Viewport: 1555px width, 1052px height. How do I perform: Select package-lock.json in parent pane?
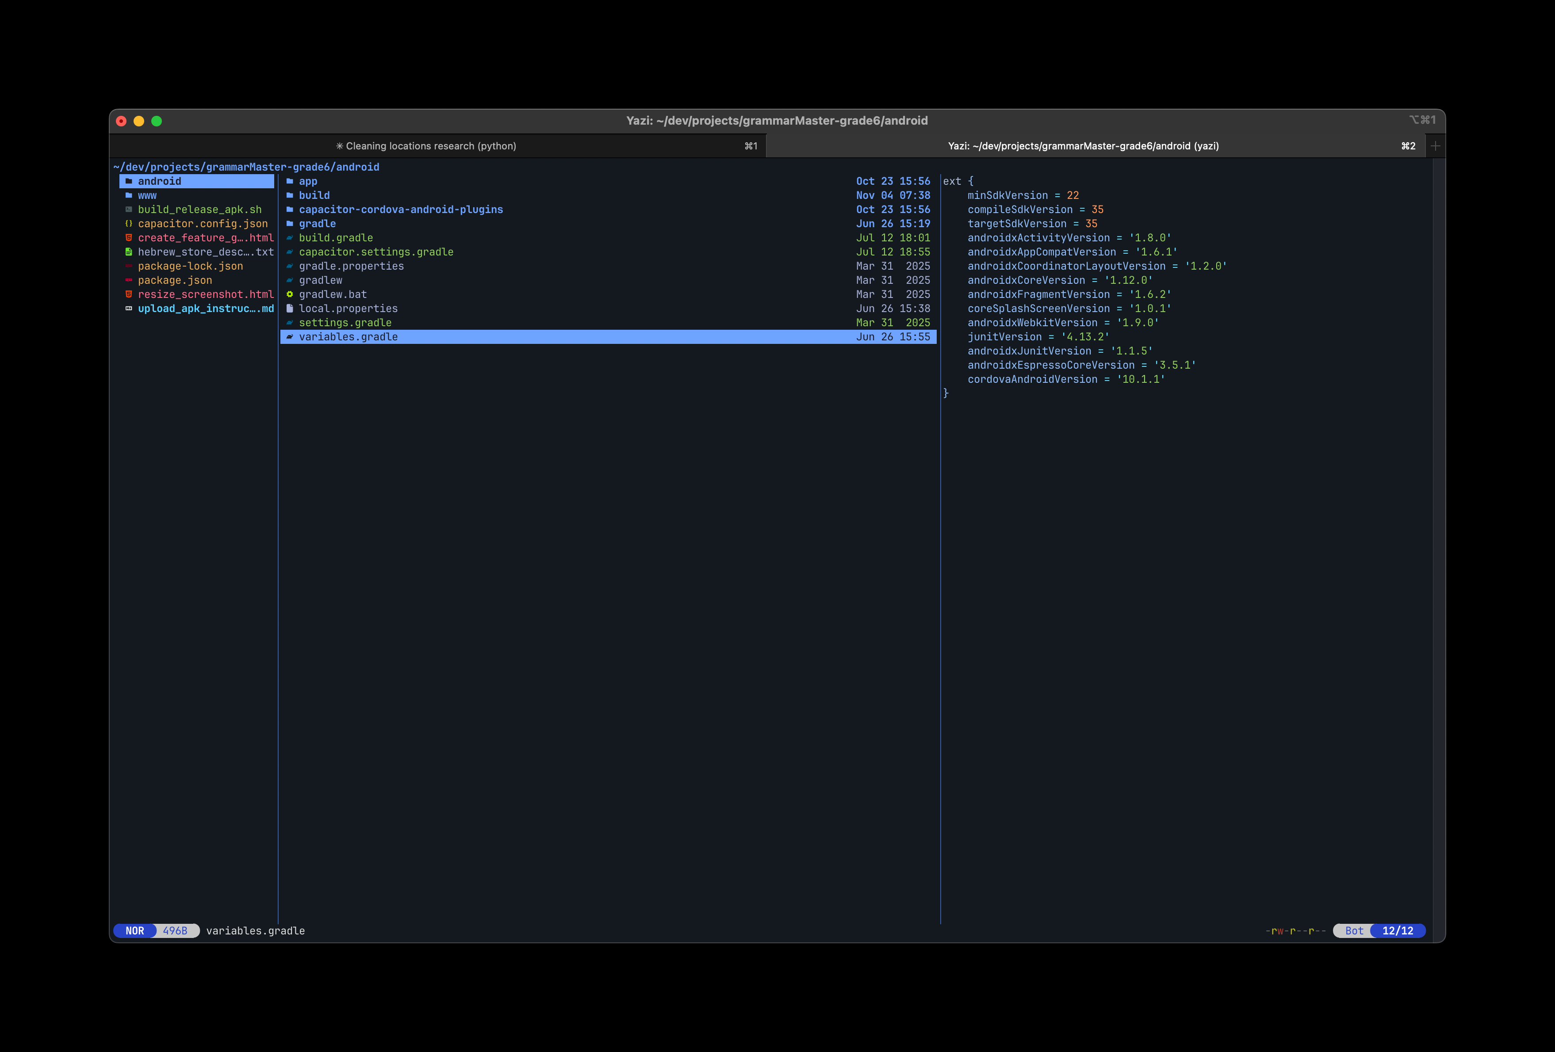190,266
